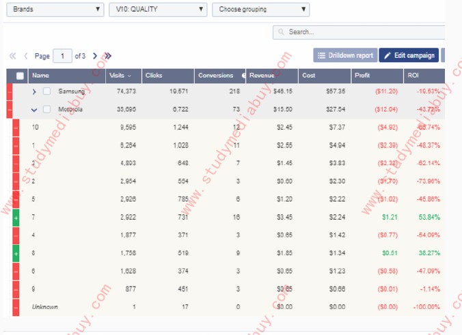Screen dimensions: 462x335
Task: Jump to last page double-arrow icon
Action: [x=108, y=56]
